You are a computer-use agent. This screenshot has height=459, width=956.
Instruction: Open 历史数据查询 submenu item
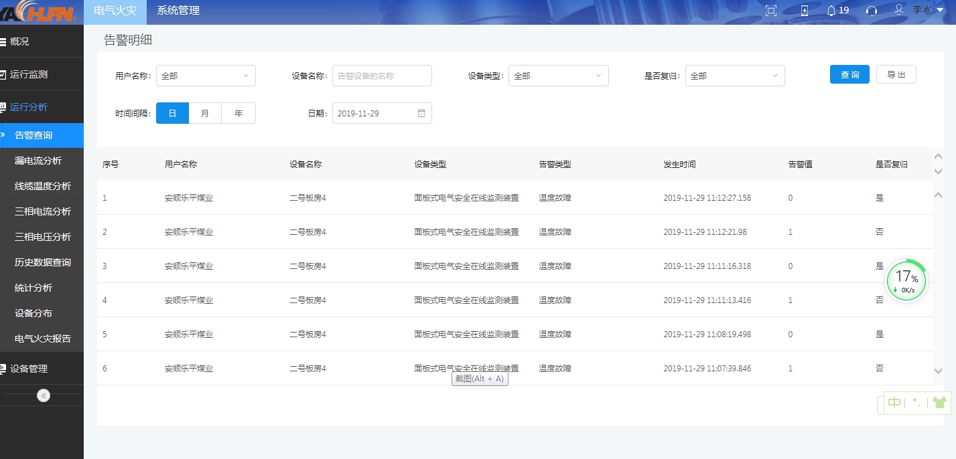pos(42,262)
